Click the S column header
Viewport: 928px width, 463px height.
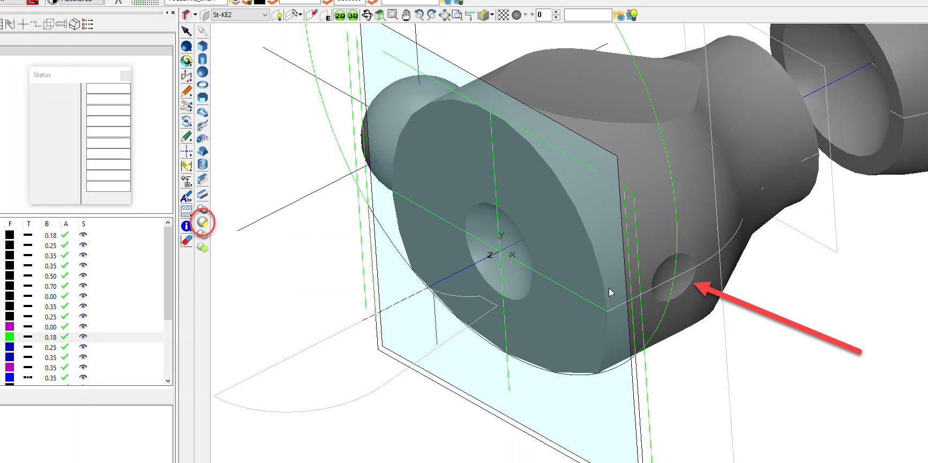tap(83, 224)
